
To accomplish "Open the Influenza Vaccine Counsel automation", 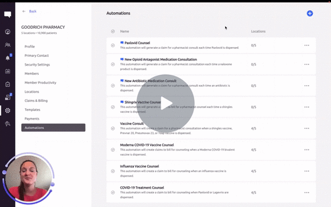I will click(140, 166).
